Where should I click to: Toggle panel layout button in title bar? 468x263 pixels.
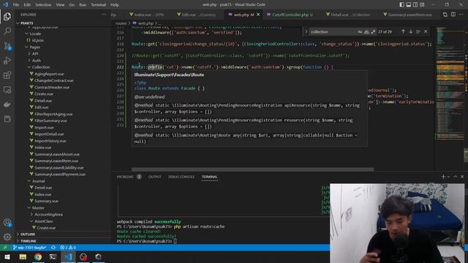tap(409, 4)
